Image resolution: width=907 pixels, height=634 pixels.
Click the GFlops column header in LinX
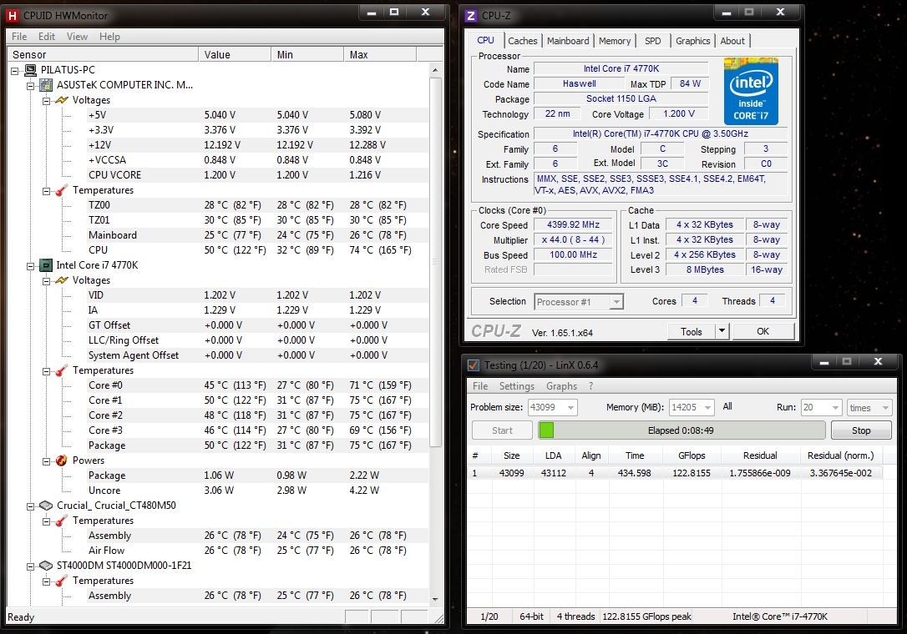691,455
